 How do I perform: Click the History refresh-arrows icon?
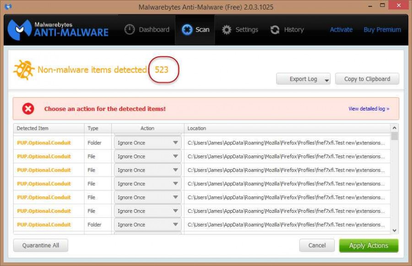[275, 30]
